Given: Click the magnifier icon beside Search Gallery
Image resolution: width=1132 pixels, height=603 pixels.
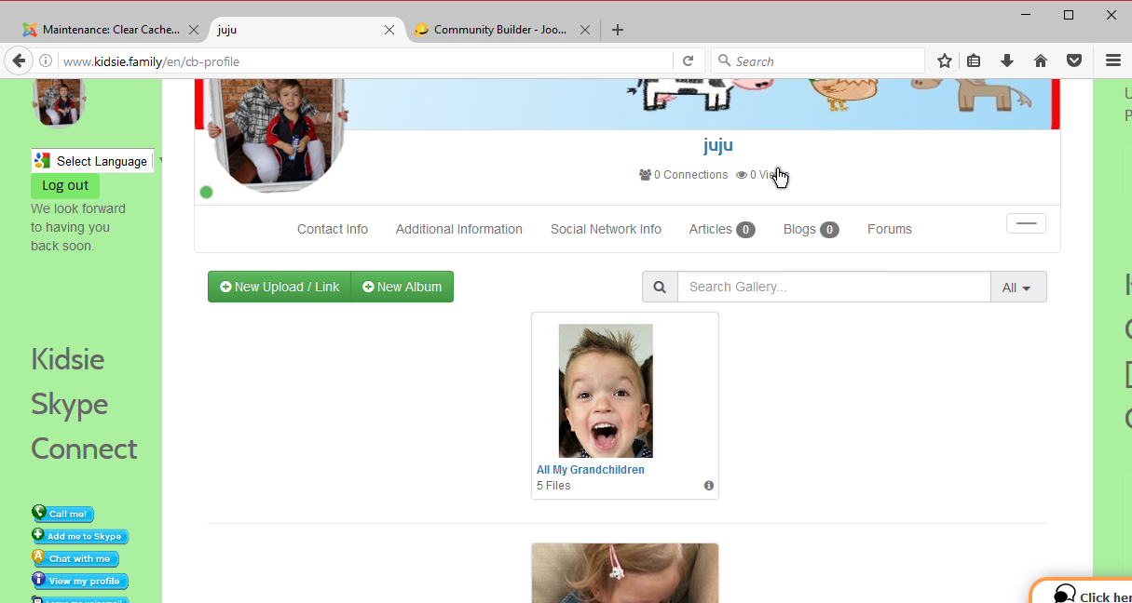Looking at the screenshot, I should pyautogui.click(x=660, y=288).
